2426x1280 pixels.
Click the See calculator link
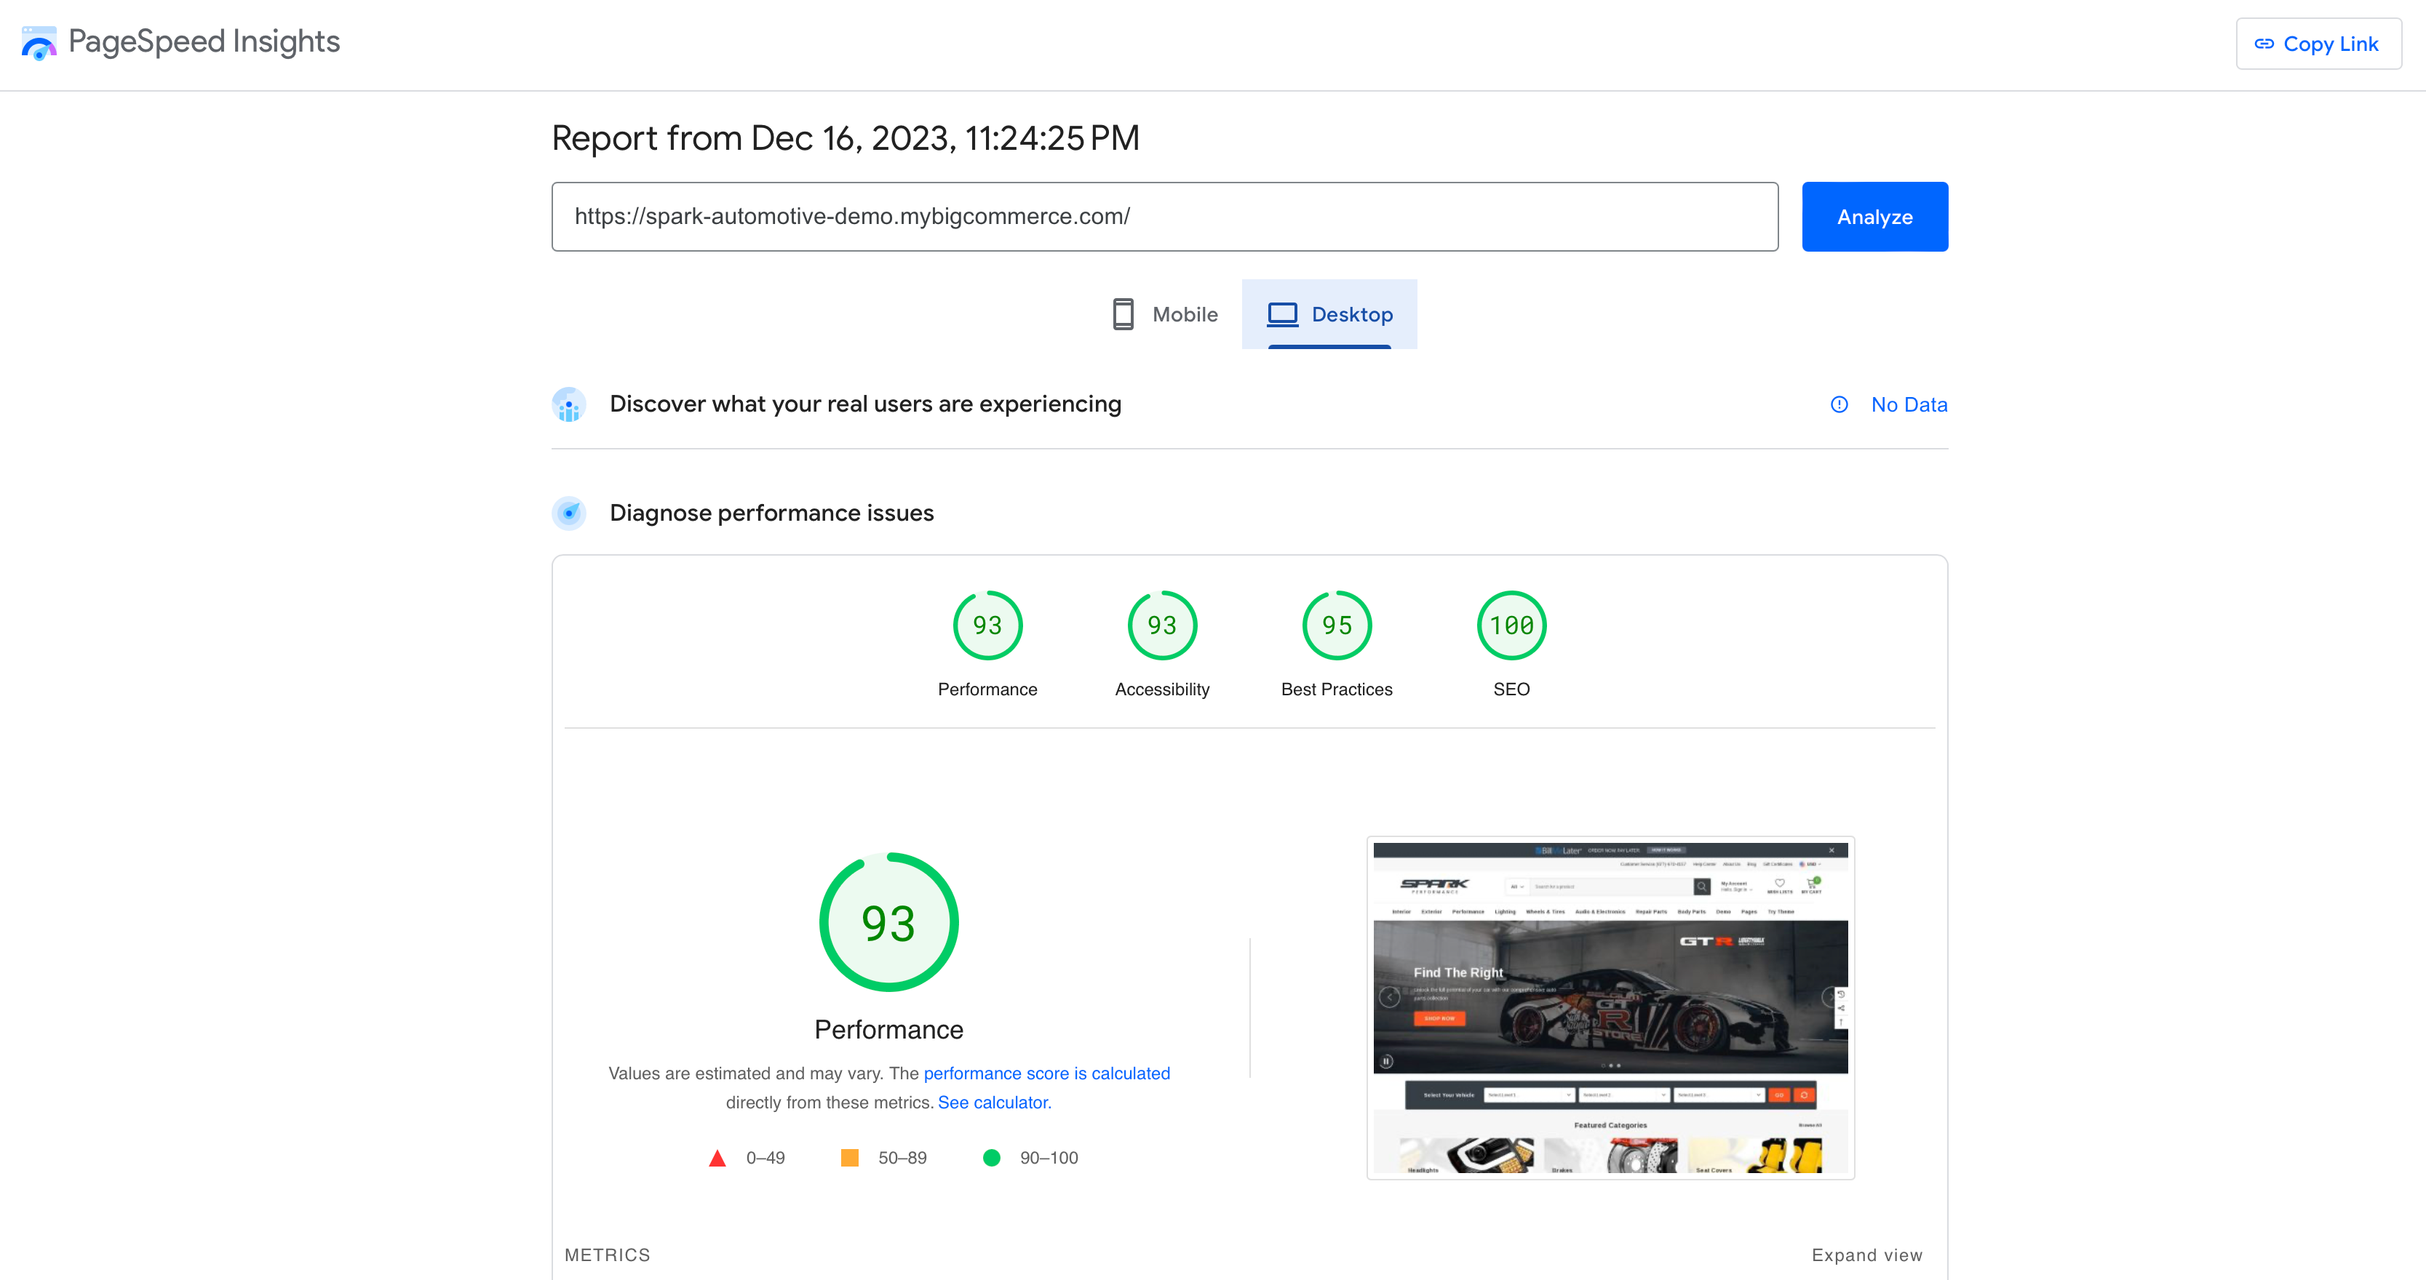pos(993,1102)
